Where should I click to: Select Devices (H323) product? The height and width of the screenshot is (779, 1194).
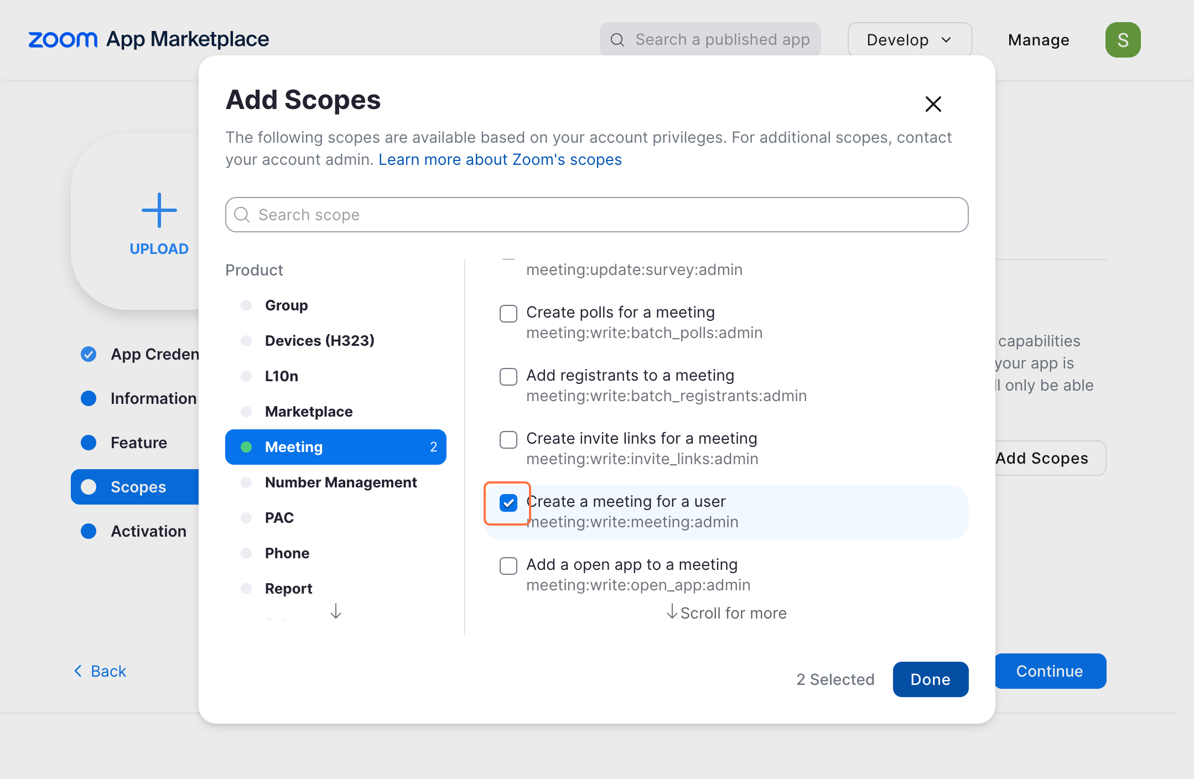point(336,341)
